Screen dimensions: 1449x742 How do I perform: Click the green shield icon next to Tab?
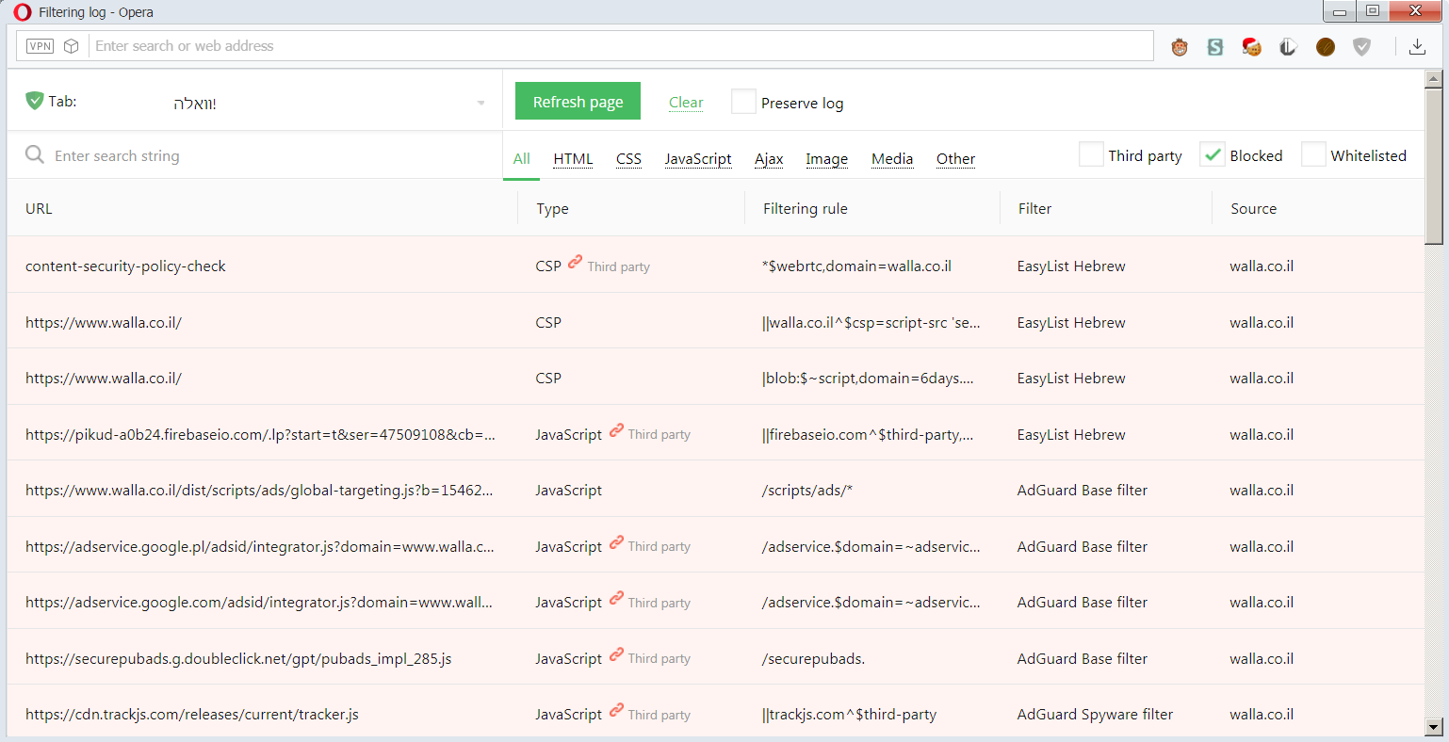point(35,101)
